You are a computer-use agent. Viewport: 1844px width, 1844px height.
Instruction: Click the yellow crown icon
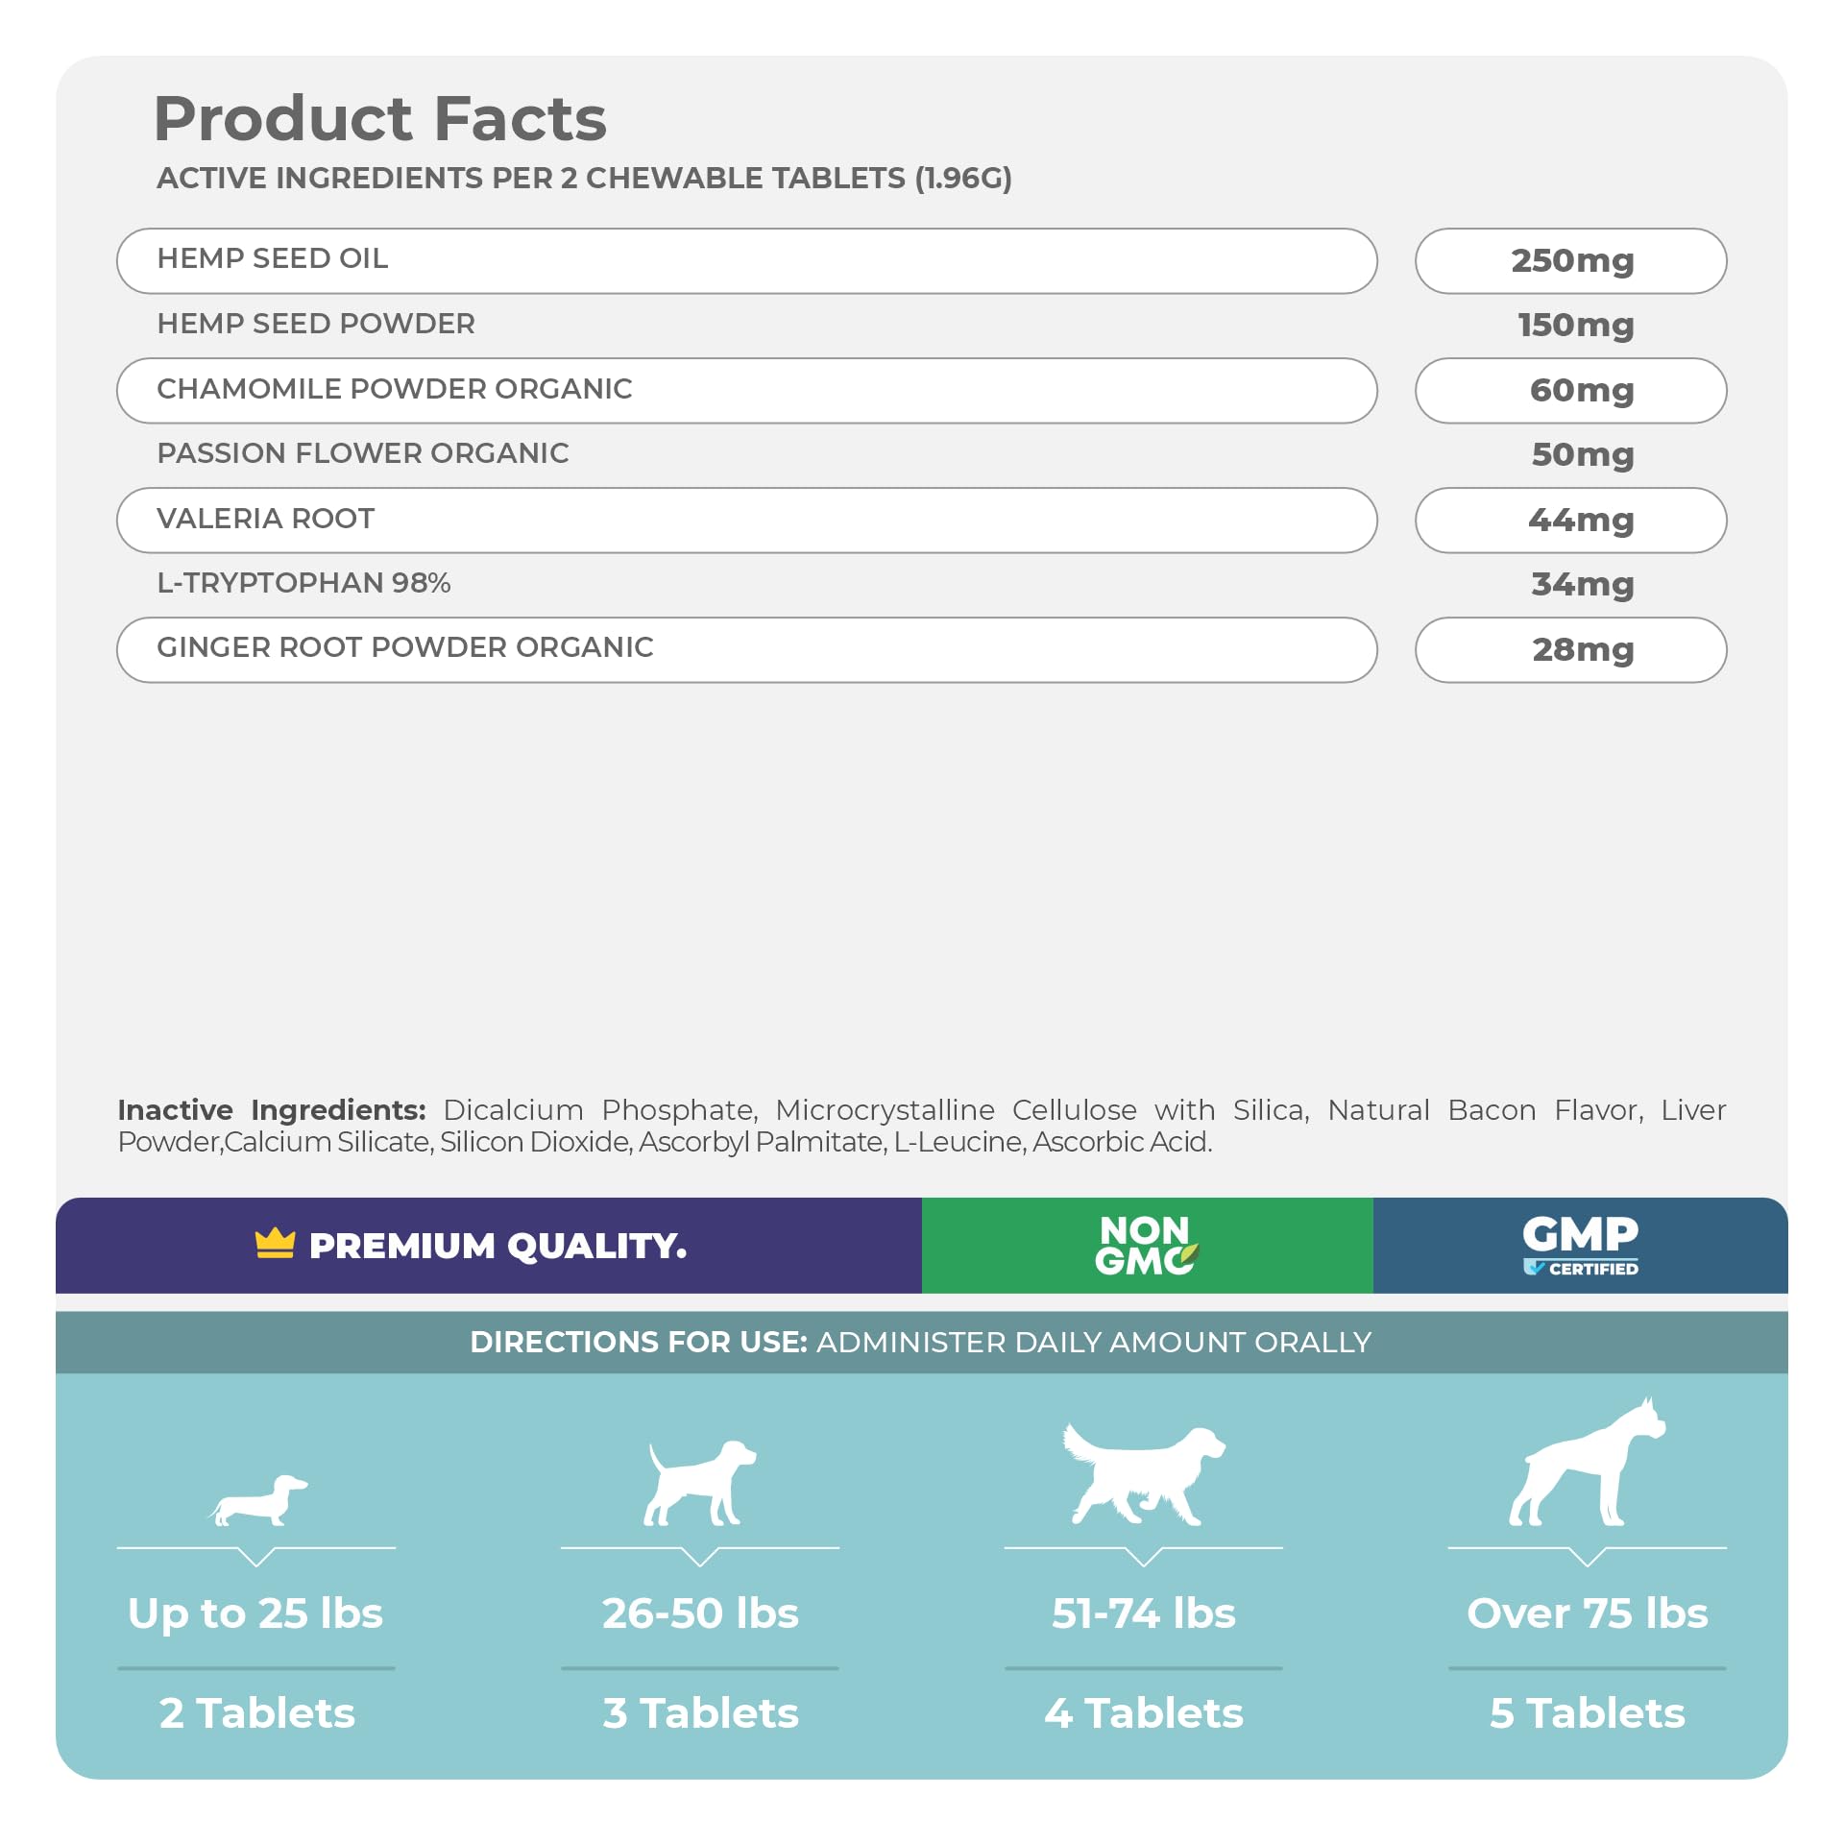[275, 1244]
